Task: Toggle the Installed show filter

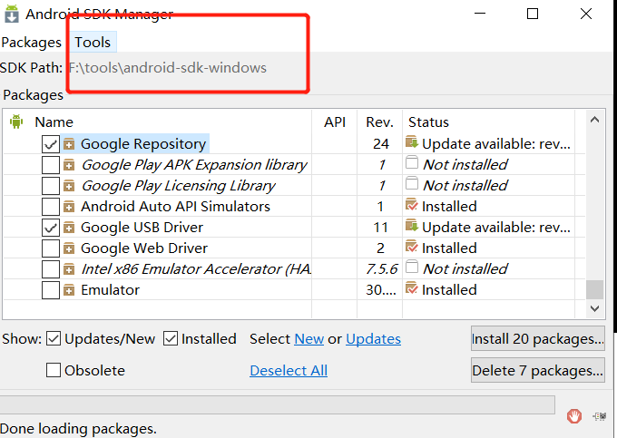Action: [171, 338]
